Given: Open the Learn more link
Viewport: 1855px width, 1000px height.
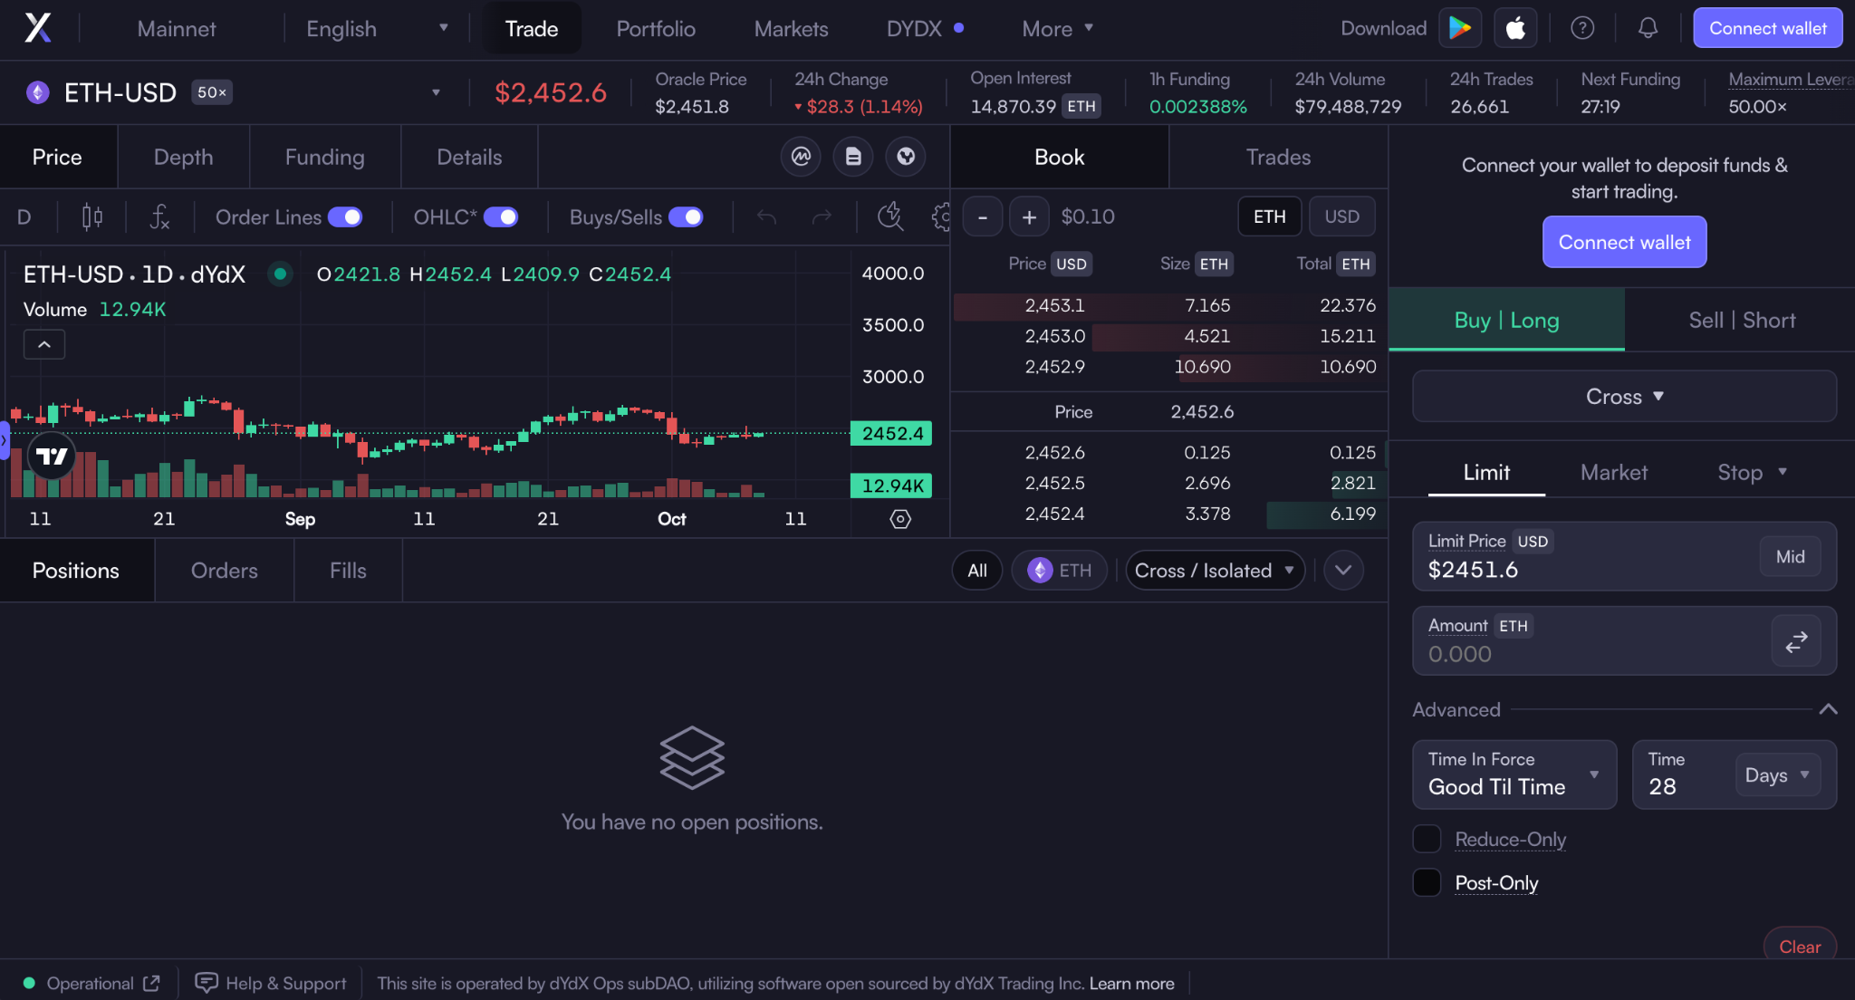Looking at the screenshot, I should click(1131, 983).
